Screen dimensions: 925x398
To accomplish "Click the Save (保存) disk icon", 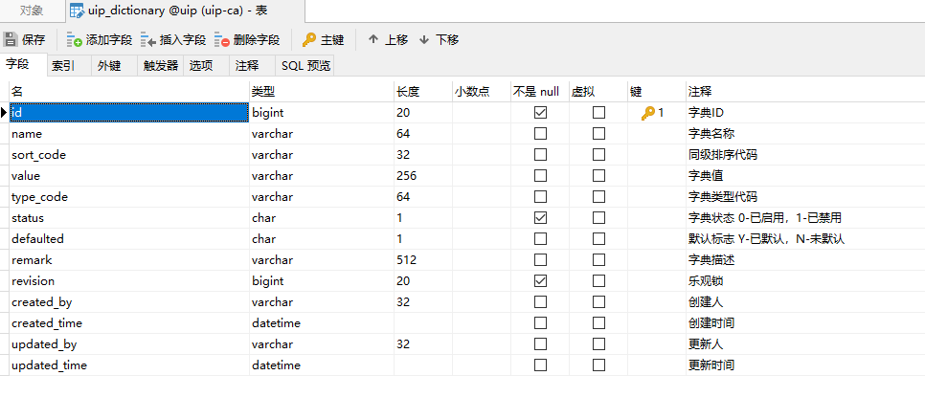I will 10,40.
